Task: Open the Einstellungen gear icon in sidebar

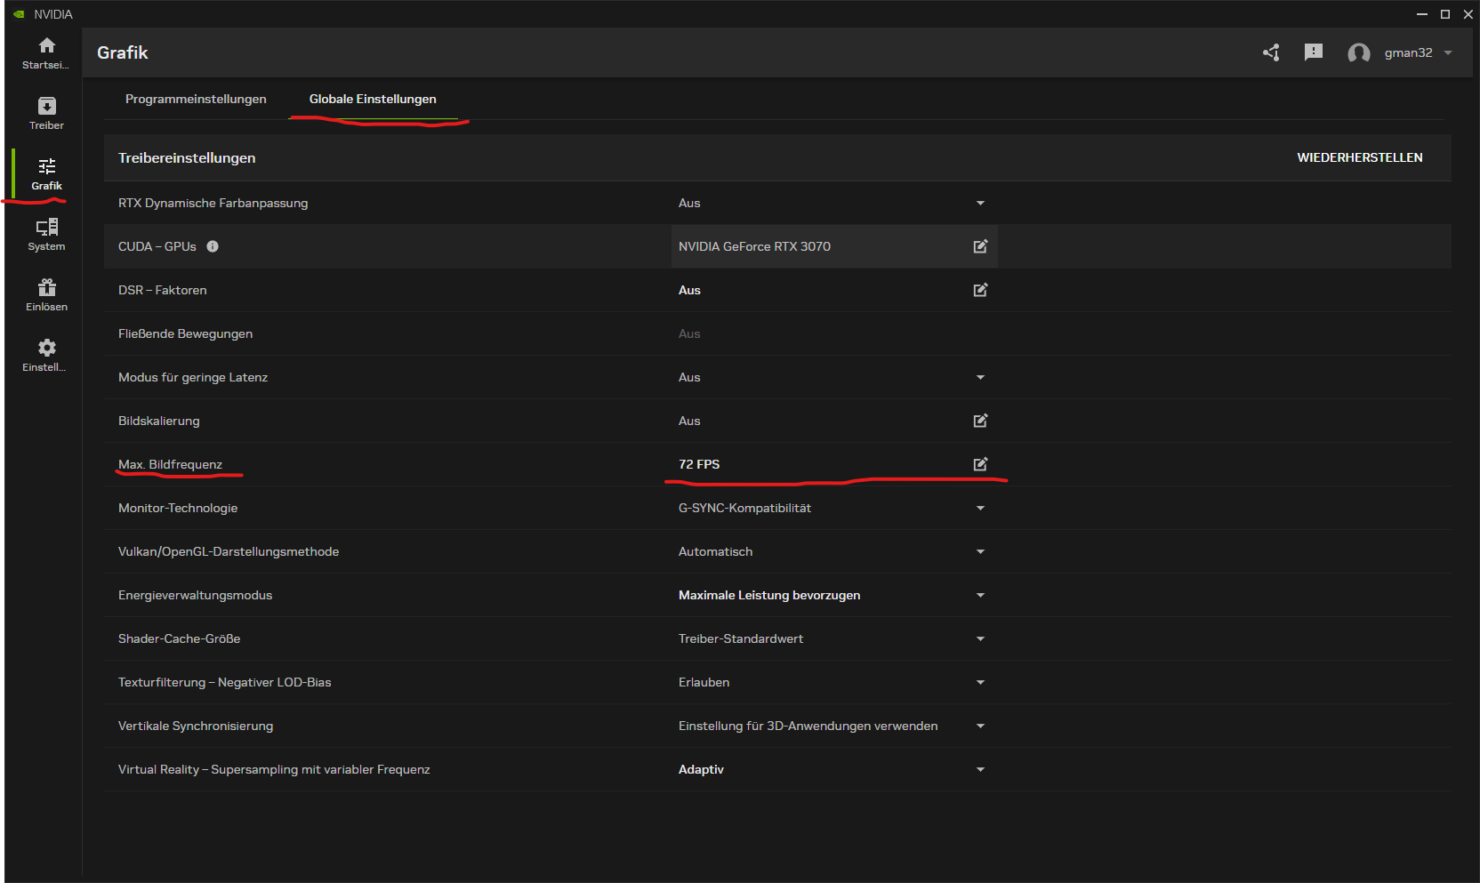Action: 47,348
